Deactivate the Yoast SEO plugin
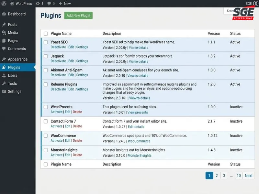This screenshot has width=259, height=194. [58, 47]
